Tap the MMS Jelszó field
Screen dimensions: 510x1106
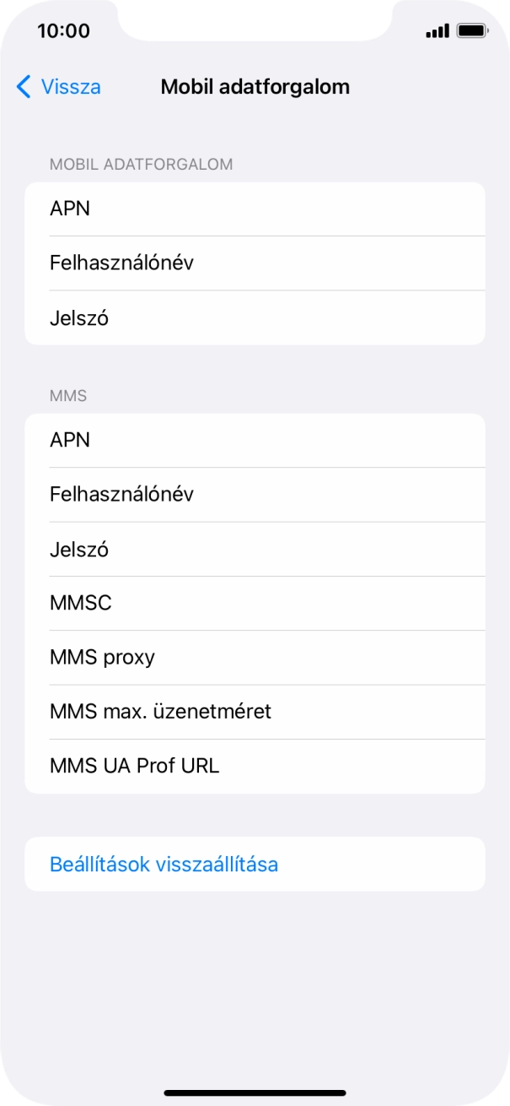coord(255,549)
